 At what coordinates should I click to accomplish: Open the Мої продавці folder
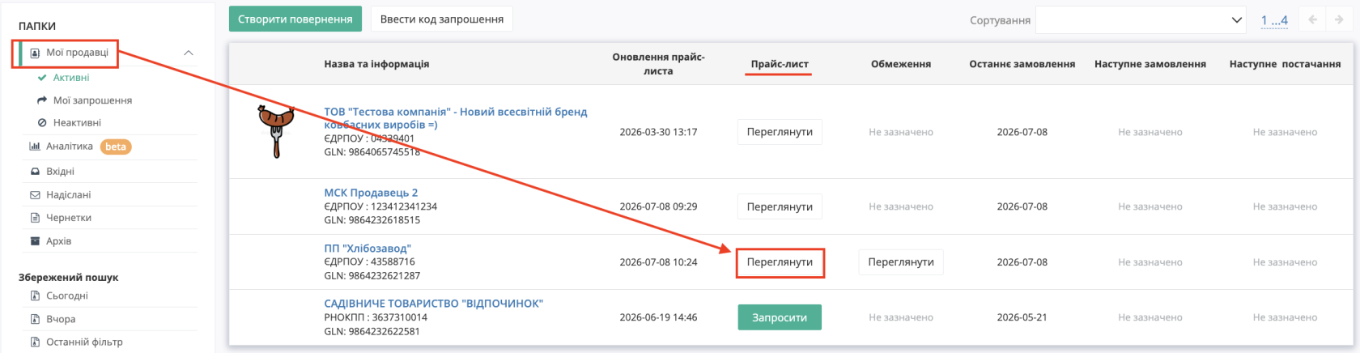77,53
